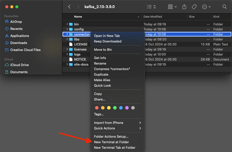Apply the purple tag color

coord(127,108)
